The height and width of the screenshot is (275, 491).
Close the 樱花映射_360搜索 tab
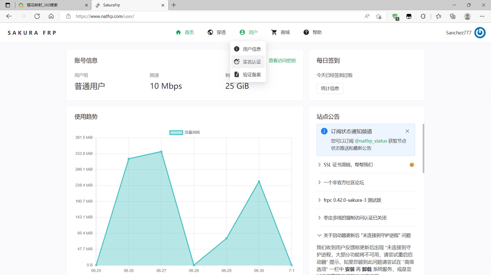(87, 5)
